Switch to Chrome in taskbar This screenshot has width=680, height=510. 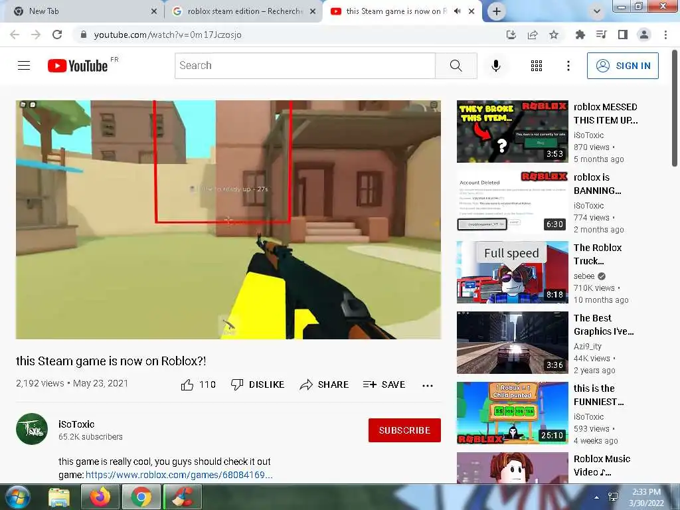[141, 497]
